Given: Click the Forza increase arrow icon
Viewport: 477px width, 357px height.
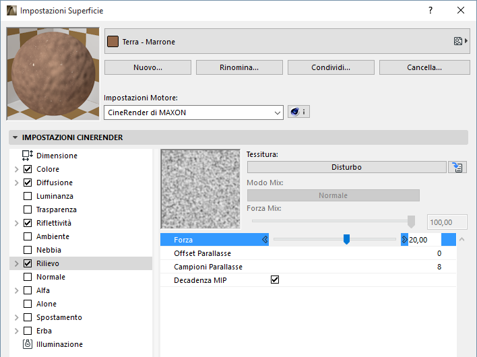Looking at the screenshot, I should tap(404, 239).
